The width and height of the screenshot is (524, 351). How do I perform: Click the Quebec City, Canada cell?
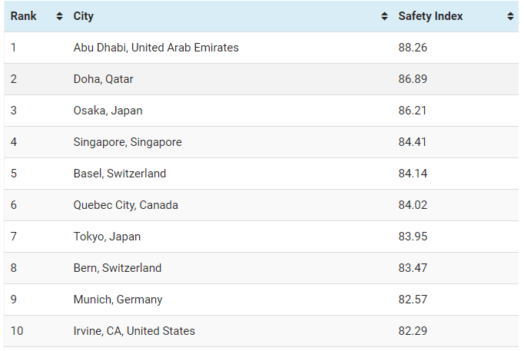click(126, 205)
